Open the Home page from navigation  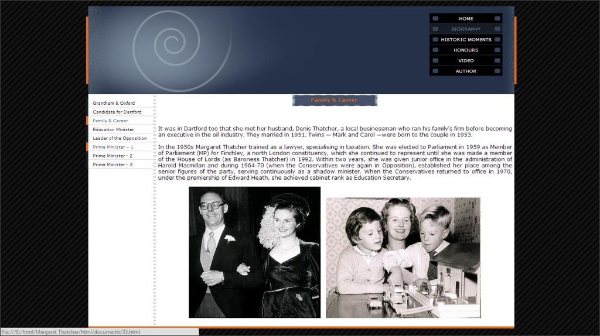[466, 19]
